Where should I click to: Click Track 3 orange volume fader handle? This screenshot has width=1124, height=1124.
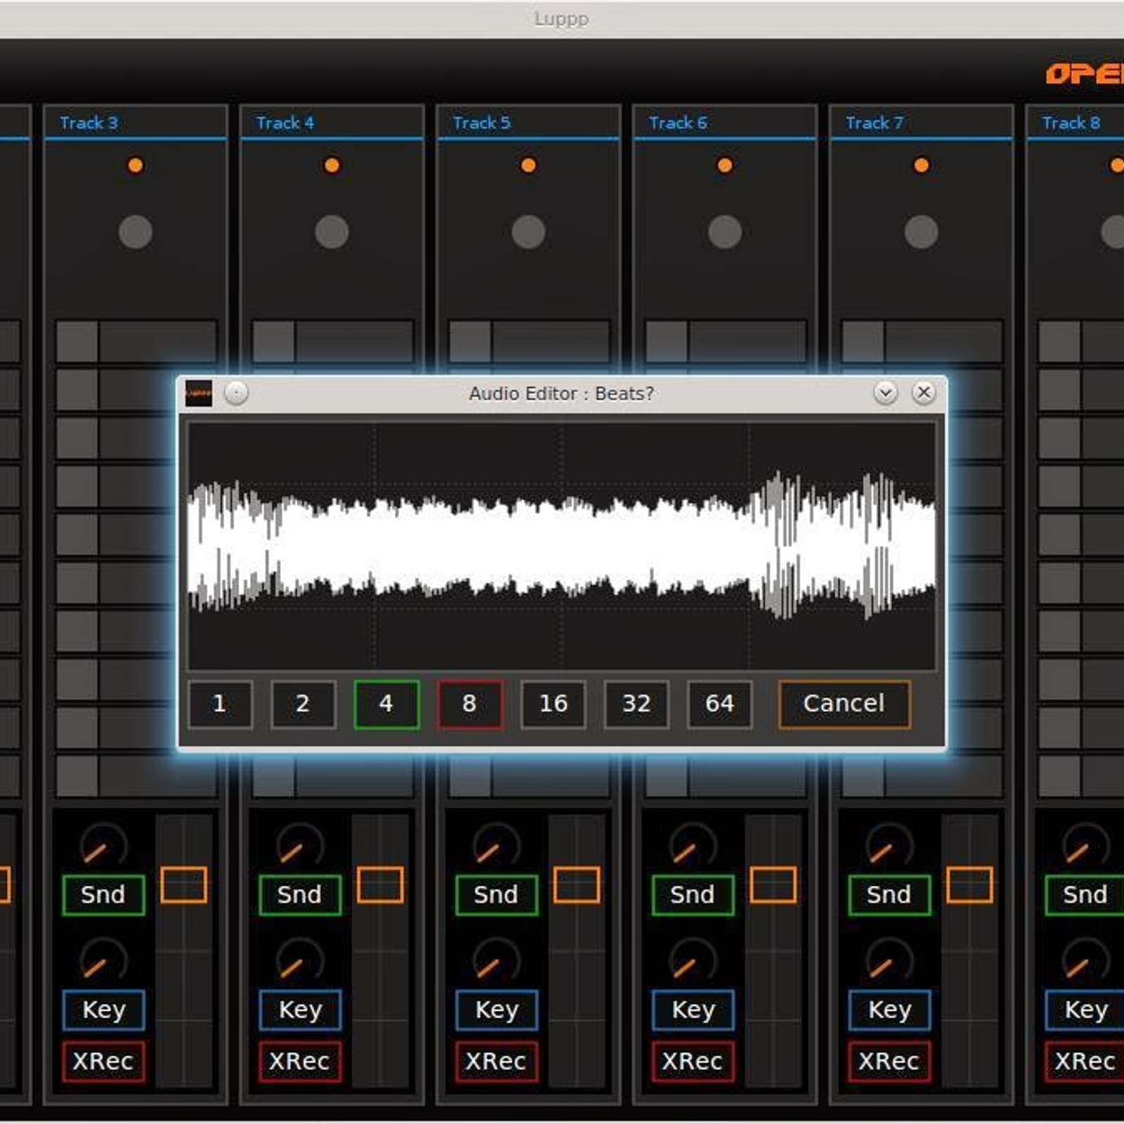tap(184, 884)
